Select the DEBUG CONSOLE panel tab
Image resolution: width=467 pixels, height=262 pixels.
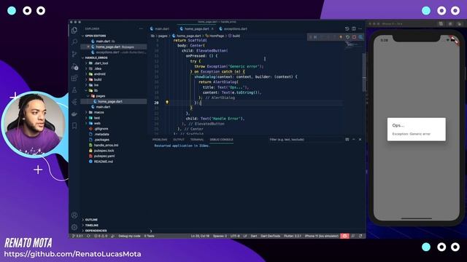(221, 139)
